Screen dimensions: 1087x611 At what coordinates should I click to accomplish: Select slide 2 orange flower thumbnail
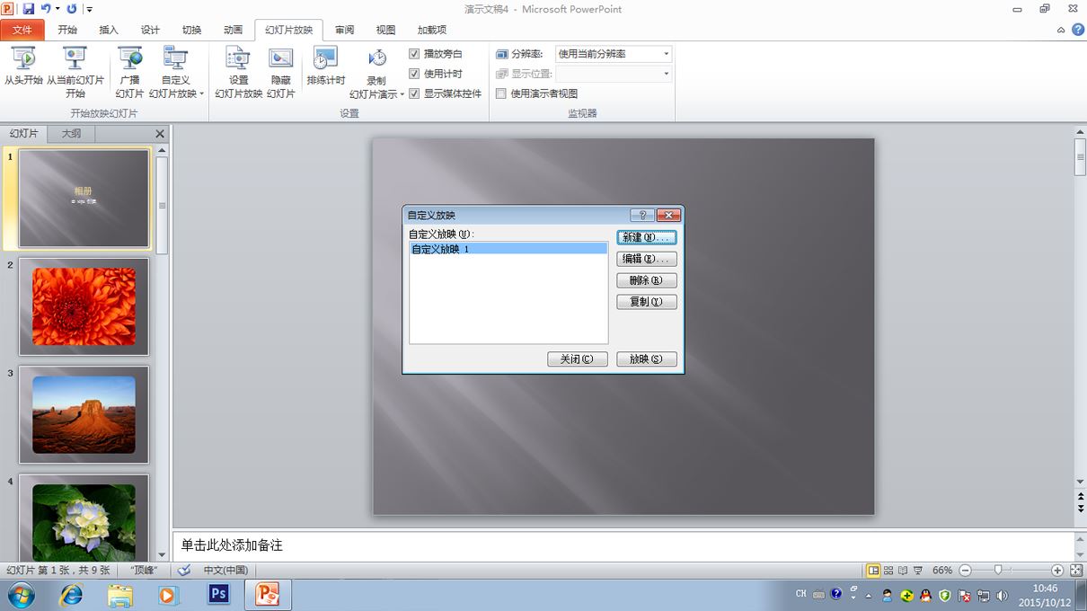(84, 306)
